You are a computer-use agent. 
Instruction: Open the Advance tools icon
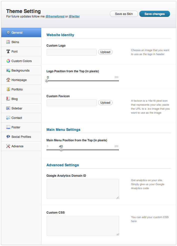[x=8, y=146]
